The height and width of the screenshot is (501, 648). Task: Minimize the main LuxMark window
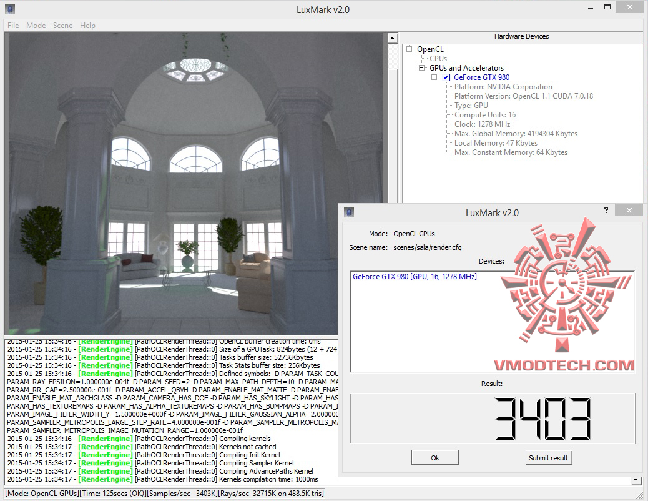pos(591,7)
